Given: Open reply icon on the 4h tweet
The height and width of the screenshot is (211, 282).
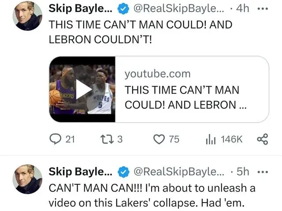Looking at the screenshot, I should pos(56,139).
